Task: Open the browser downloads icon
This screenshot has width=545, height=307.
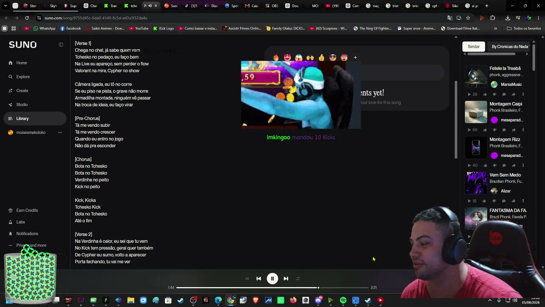Action: pos(508,18)
